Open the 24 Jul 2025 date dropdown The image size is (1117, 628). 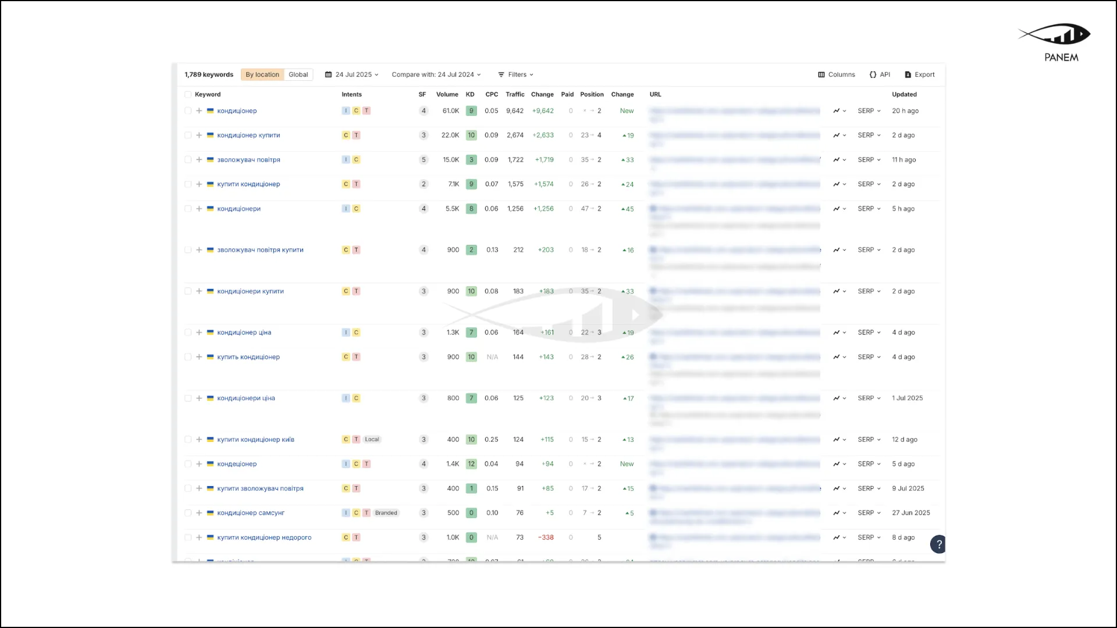pyautogui.click(x=352, y=74)
